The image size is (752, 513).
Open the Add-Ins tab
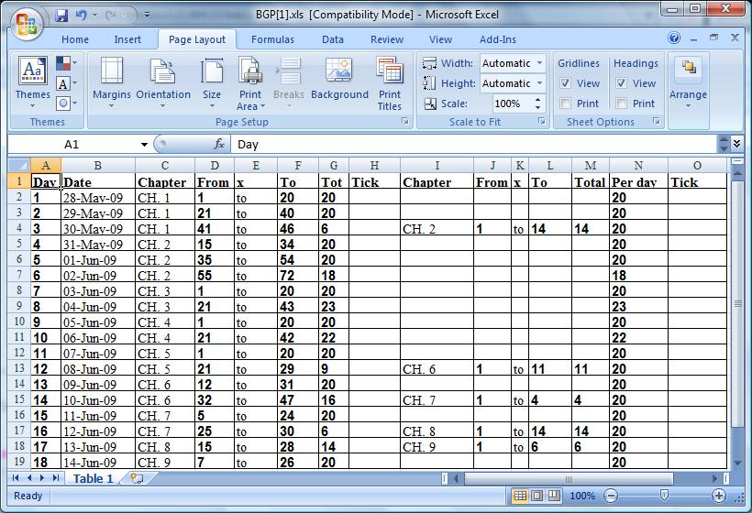pos(498,39)
